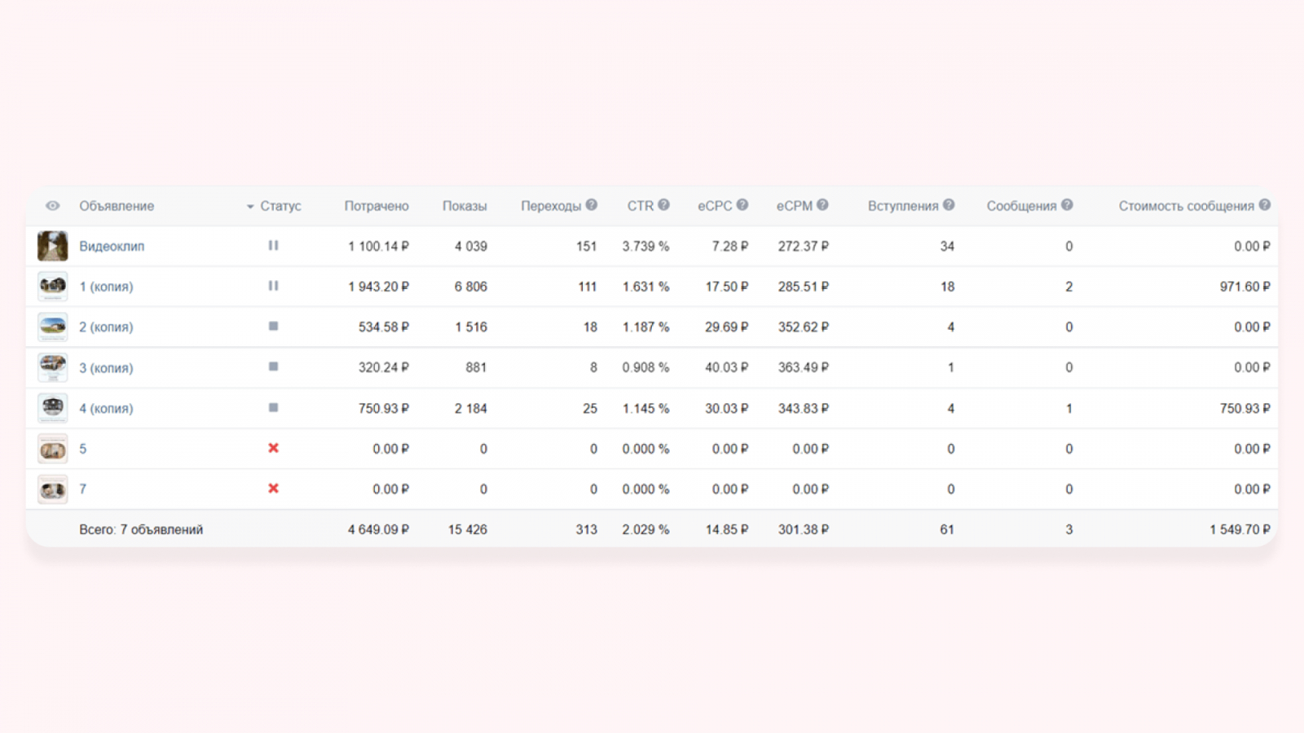Select total eCPM 301.38 ₽

tap(803, 529)
